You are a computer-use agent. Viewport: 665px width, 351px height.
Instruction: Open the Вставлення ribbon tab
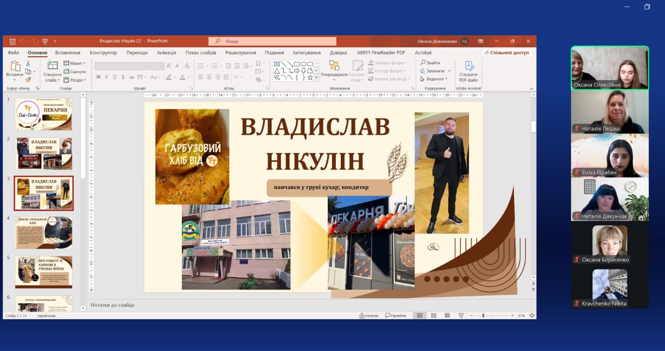tap(68, 53)
